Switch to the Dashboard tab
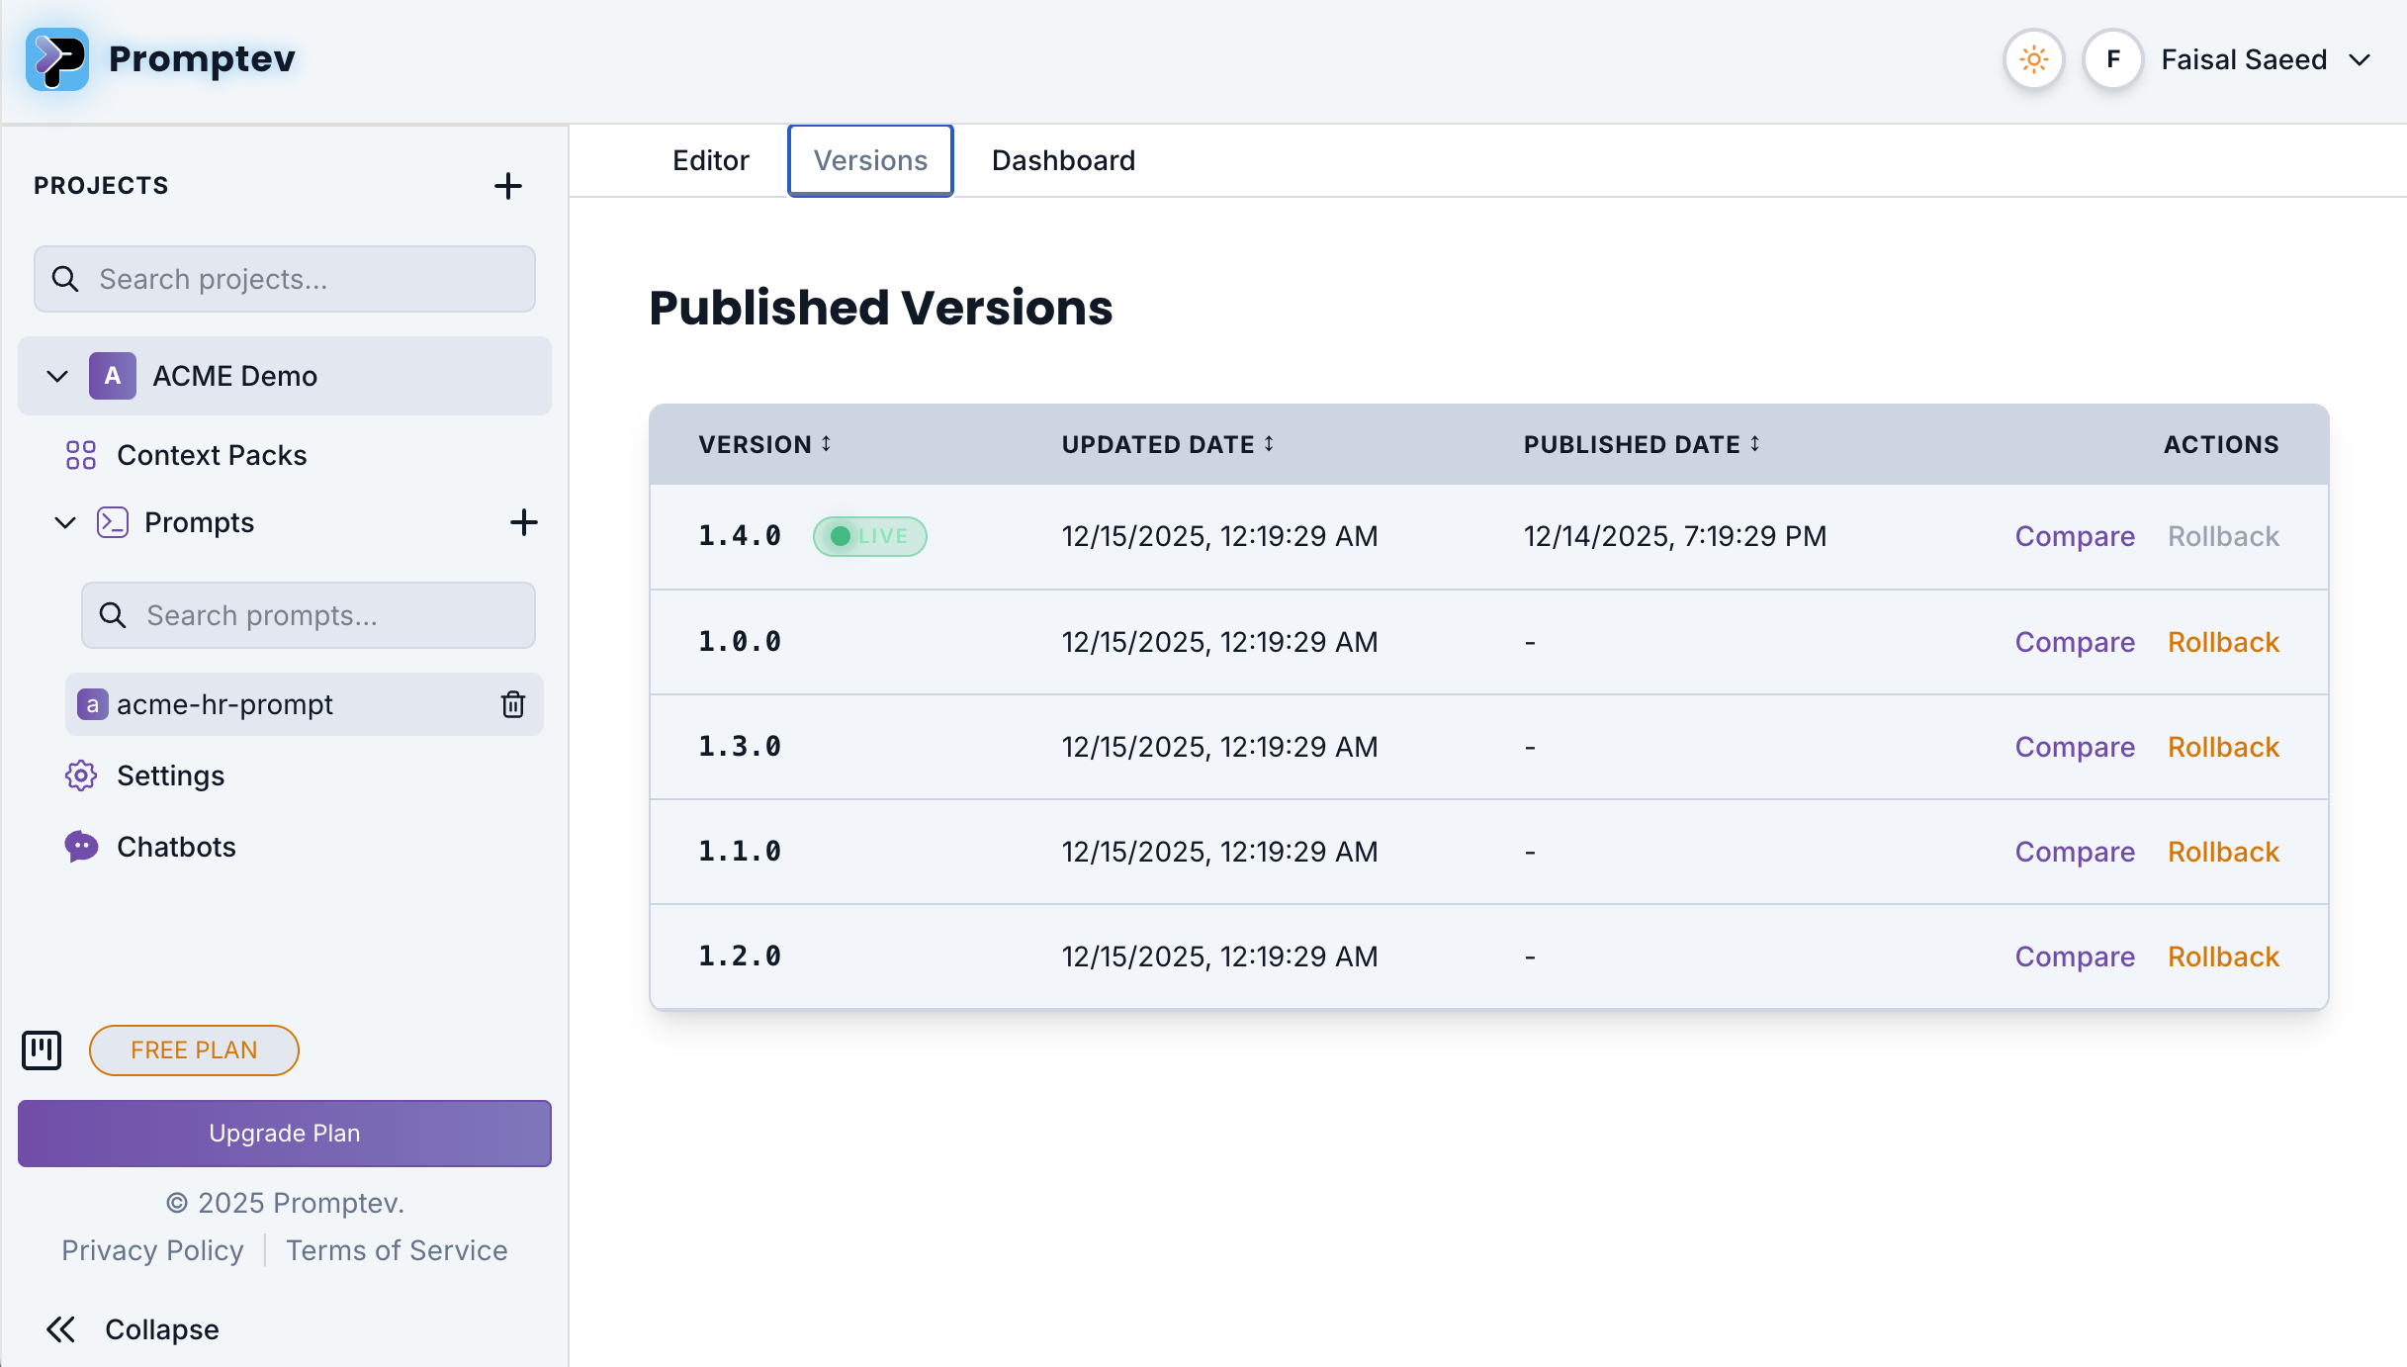The width and height of the screenshot is (2407, 1367). (x=1063, y=161)
